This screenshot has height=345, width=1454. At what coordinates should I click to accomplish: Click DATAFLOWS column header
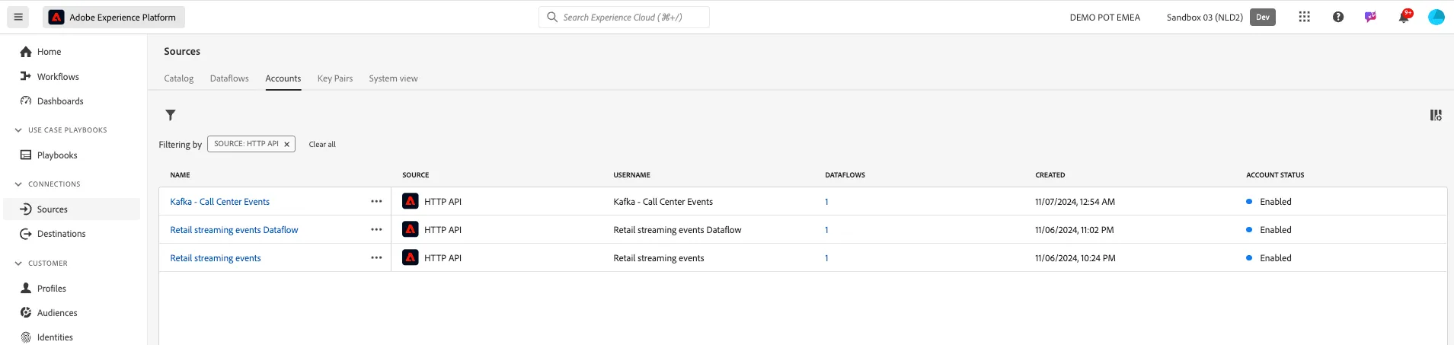[x=845, y=175]
